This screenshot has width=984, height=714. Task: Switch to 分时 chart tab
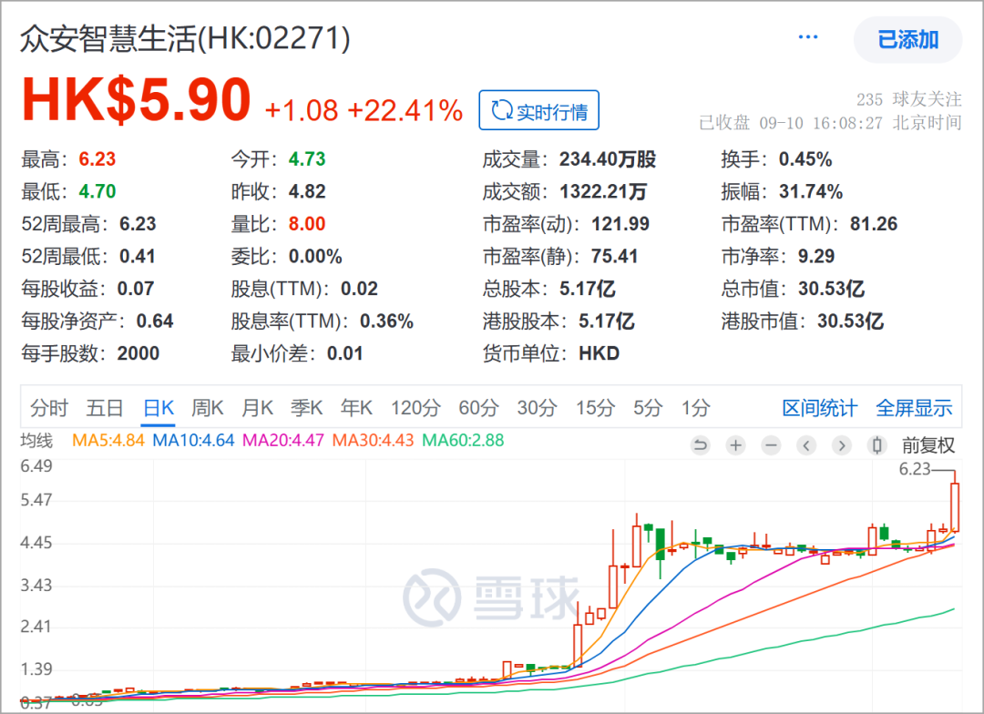(x=49, y=408)
